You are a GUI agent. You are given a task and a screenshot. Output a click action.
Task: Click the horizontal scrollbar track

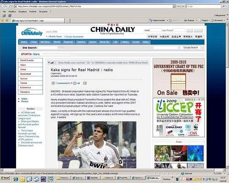[114, 170]
